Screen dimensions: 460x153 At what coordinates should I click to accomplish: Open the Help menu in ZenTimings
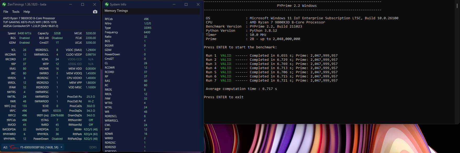[27, 12]
